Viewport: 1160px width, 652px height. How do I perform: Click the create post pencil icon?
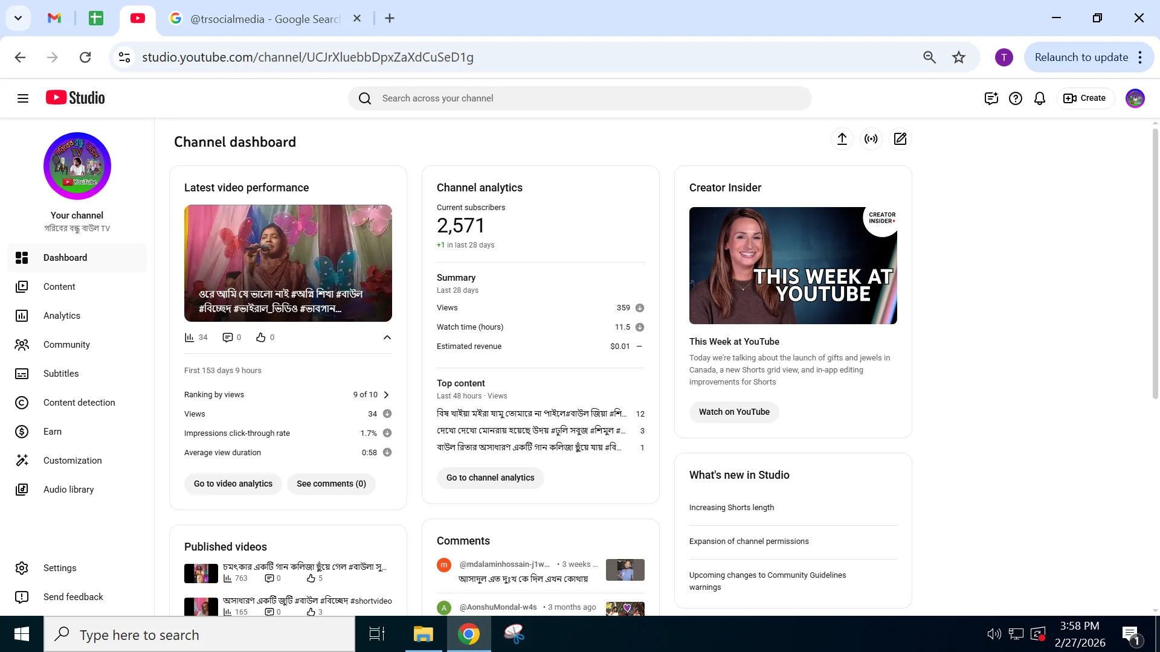tap(900, 139)
